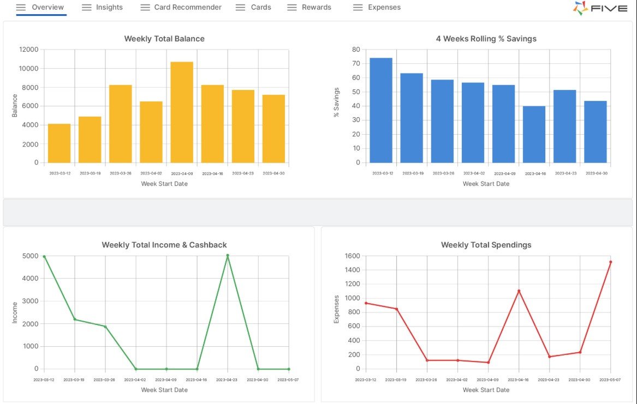This screenshot has width=637, height=404.
Task: Click the spendings data point at 2023-05-07
Action: coord(610,262)
